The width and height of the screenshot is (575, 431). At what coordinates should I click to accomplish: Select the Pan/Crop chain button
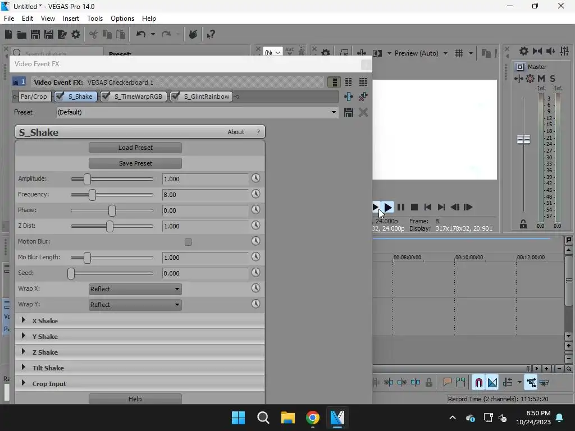click(34, 97)
